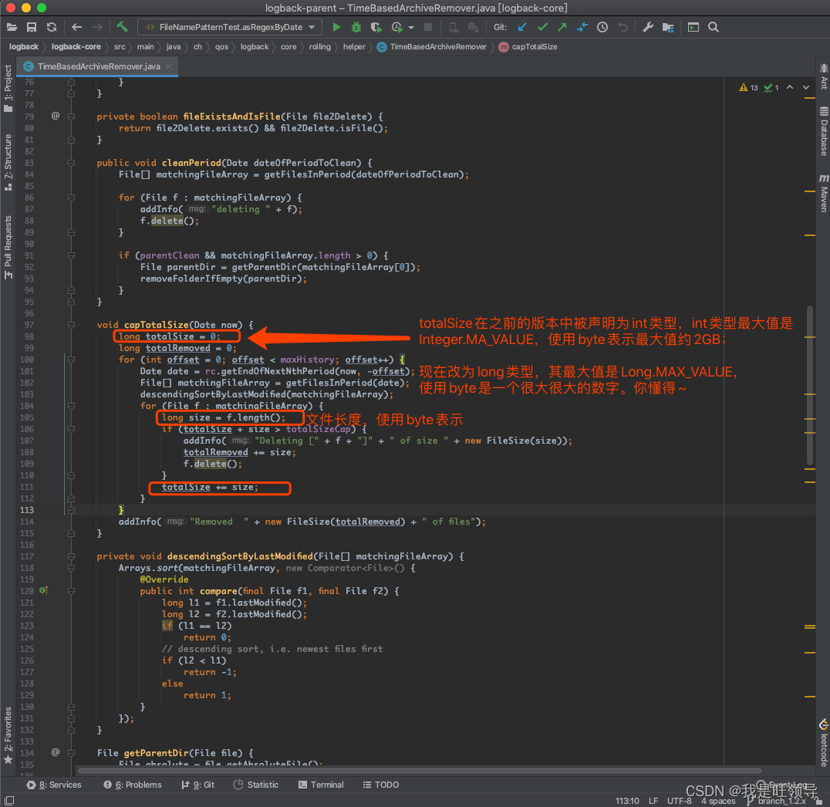Select the TimeBasedArchiveRemover.java editor tab

point(99,66)
